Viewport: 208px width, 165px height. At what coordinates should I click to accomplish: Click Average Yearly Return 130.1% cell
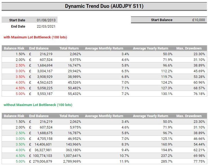[x=167, y=94]
